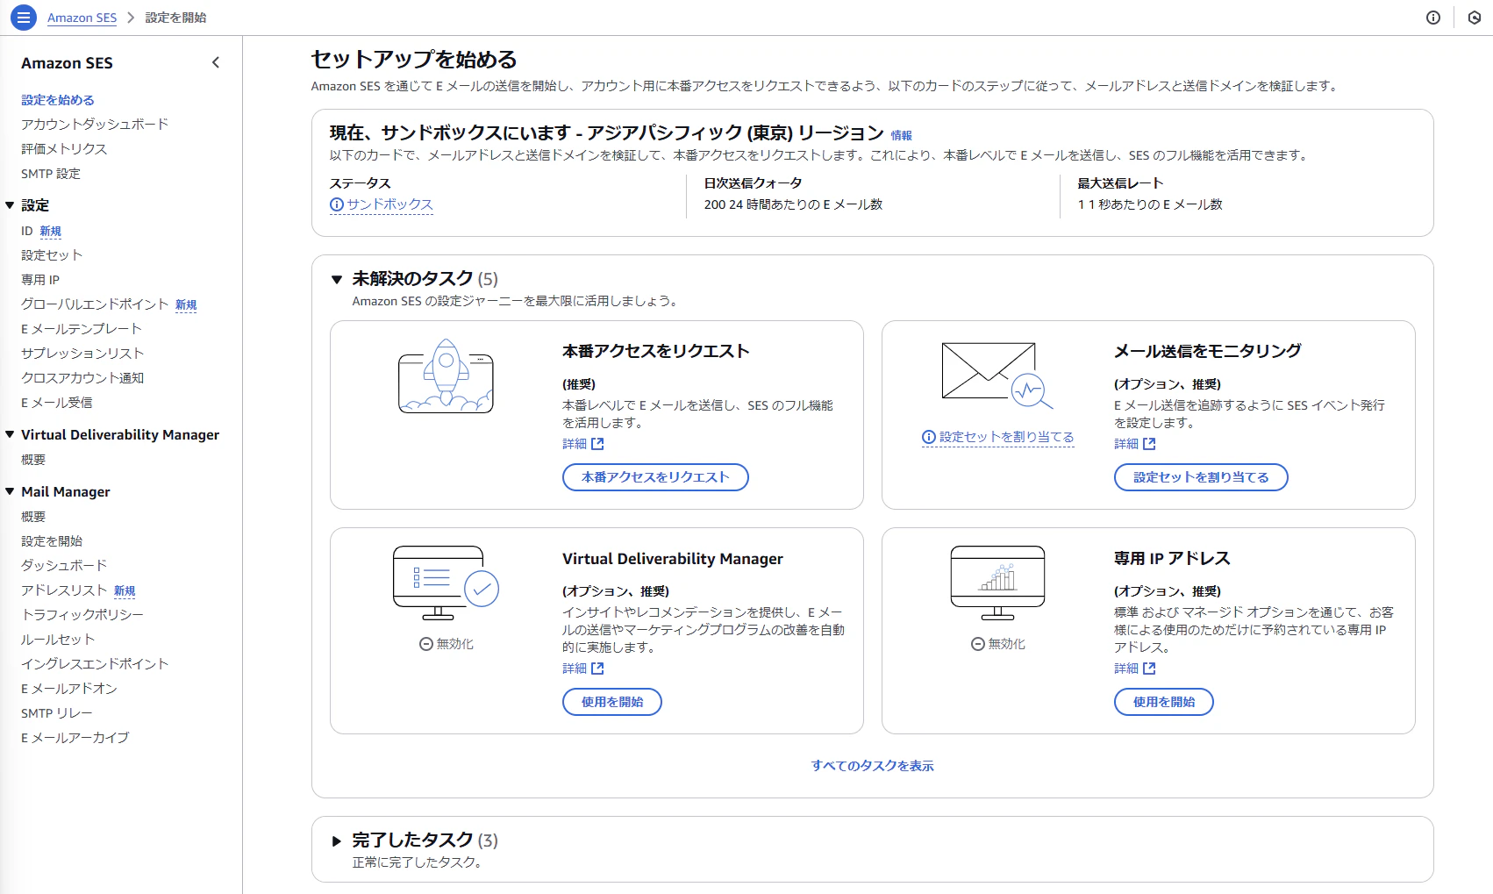Viewport: 1493px width, 894px height.
Task: Click the サンドボックス status link
Action: click(389, 204)
